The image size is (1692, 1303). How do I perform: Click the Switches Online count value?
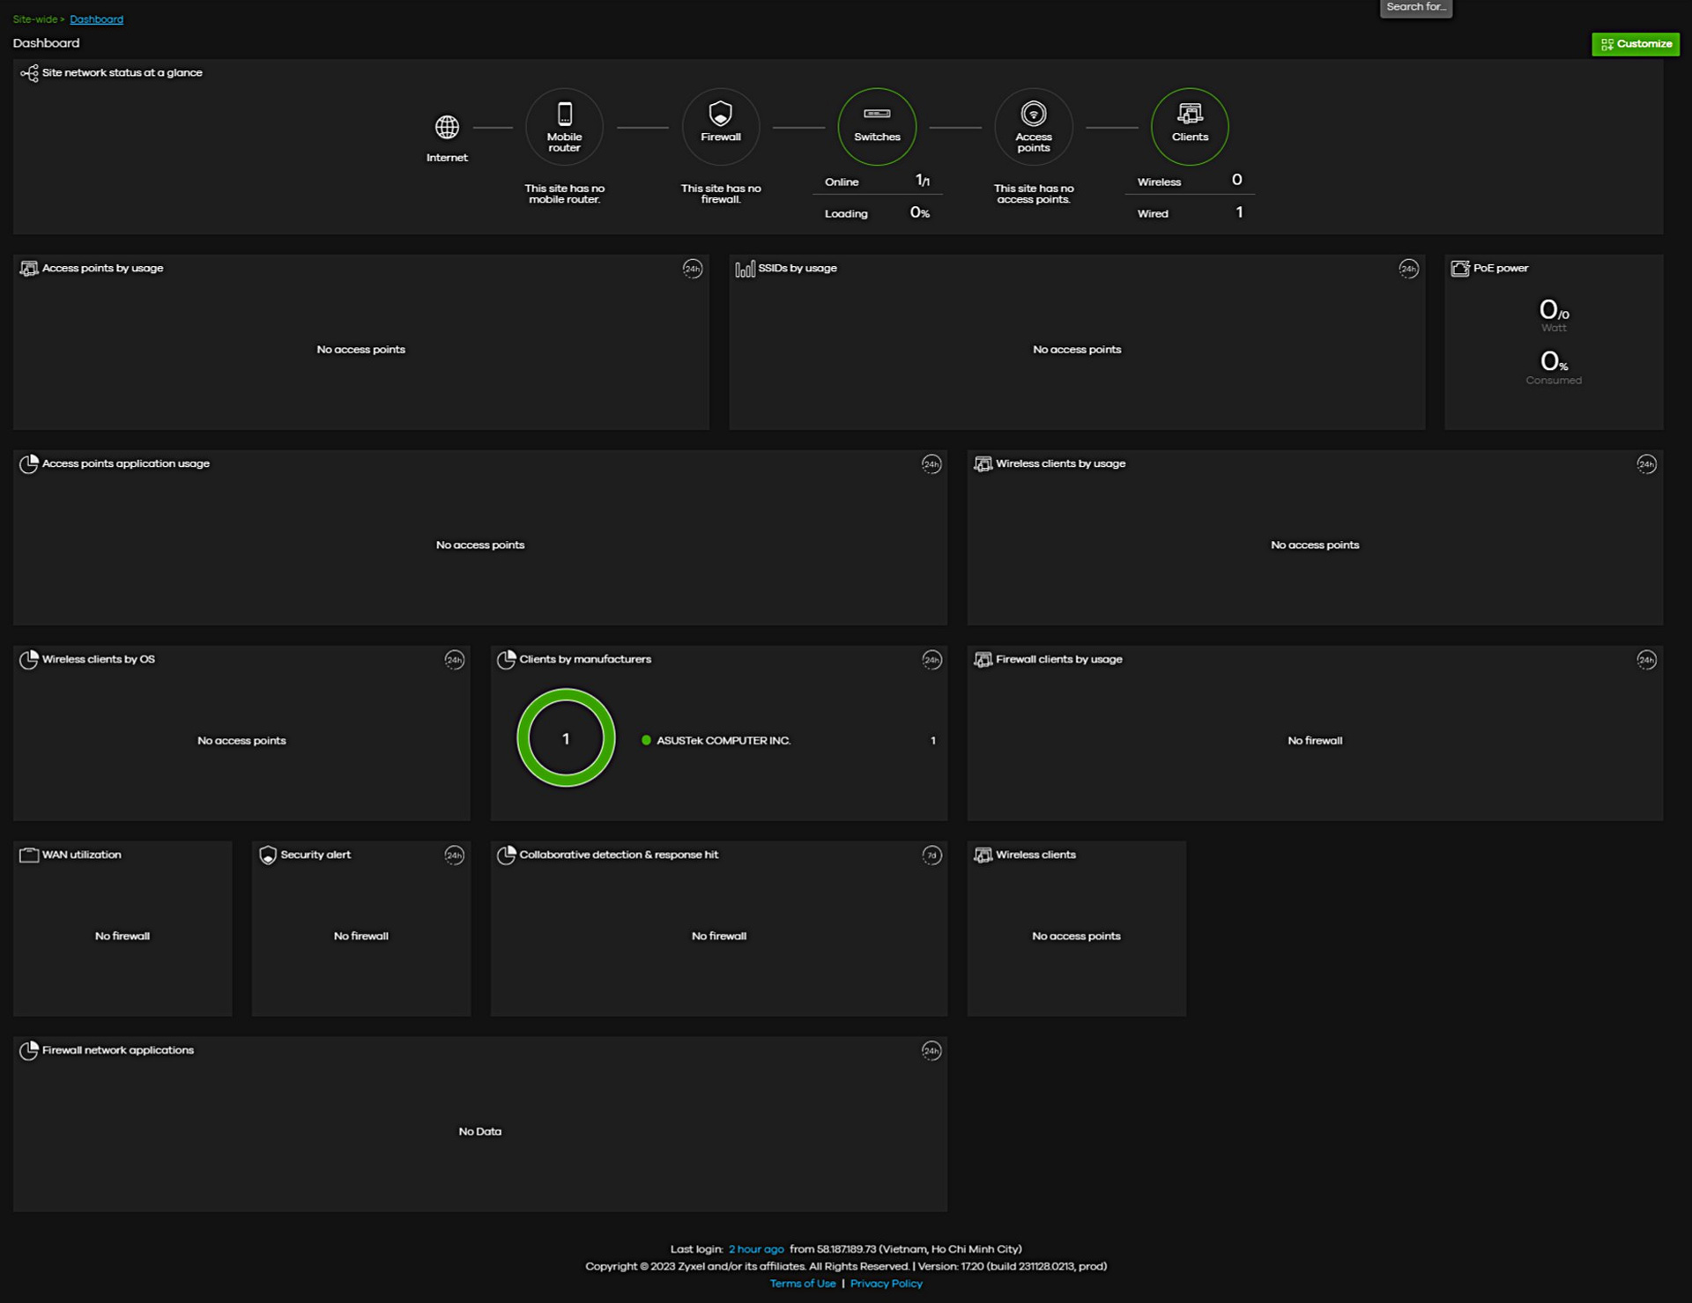point(922,181)
